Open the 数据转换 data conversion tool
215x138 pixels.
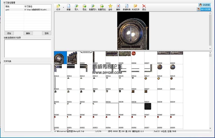click(x=127, y=7)
